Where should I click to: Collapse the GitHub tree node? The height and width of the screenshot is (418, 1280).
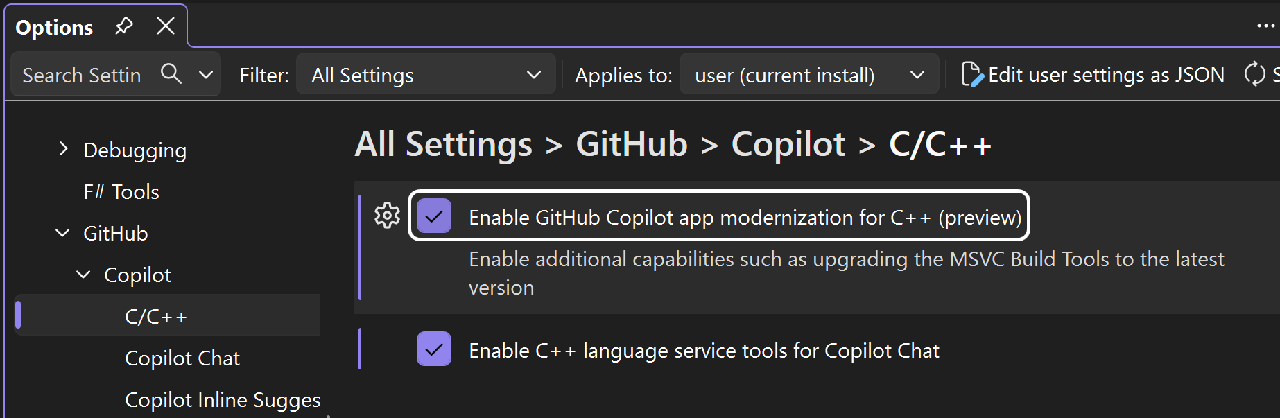pos(62,233)
